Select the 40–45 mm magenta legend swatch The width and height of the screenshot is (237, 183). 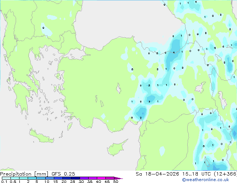(101, 178)
